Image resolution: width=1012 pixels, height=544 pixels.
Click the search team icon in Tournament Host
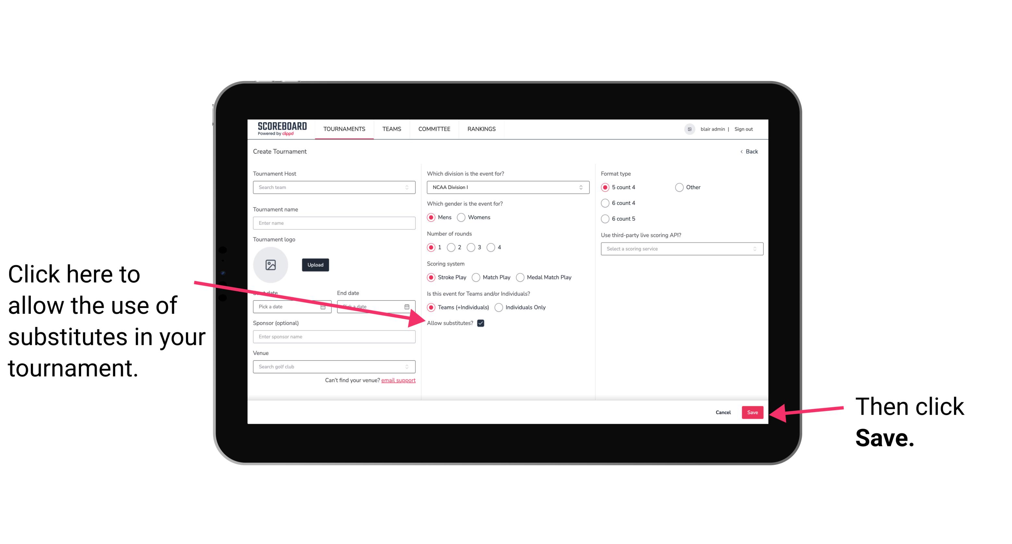tap(409, 188)
